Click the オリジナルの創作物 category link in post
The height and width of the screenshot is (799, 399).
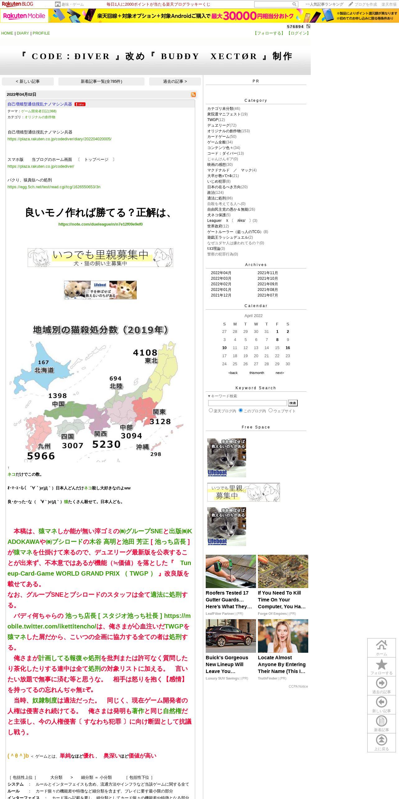[40, 117]
